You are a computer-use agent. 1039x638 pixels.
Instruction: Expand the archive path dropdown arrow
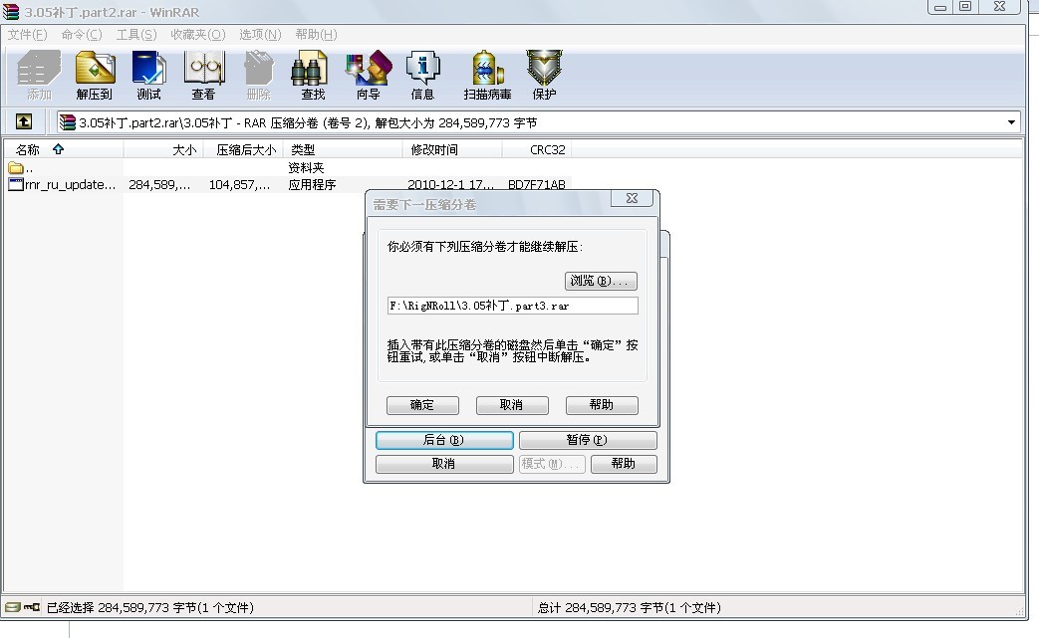pyautogui.click(x=1011, y=122)
